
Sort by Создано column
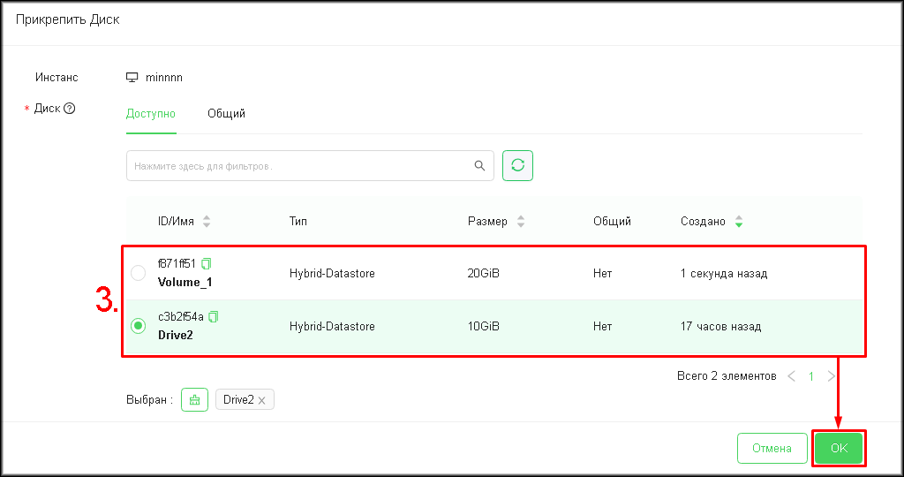point(739,222)
